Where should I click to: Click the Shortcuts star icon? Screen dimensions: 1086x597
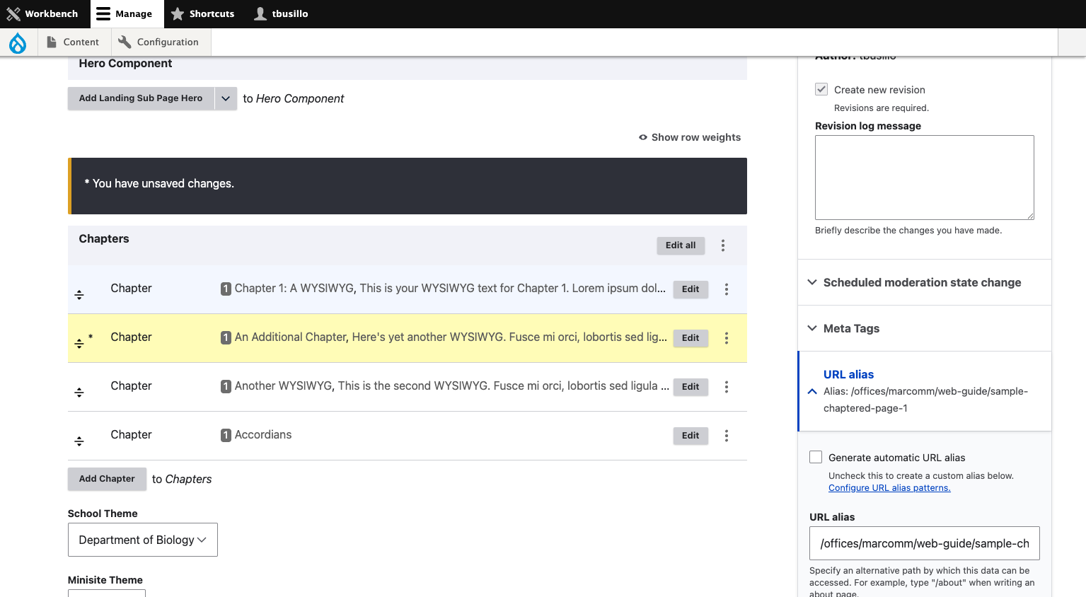(x=178, y=13)
